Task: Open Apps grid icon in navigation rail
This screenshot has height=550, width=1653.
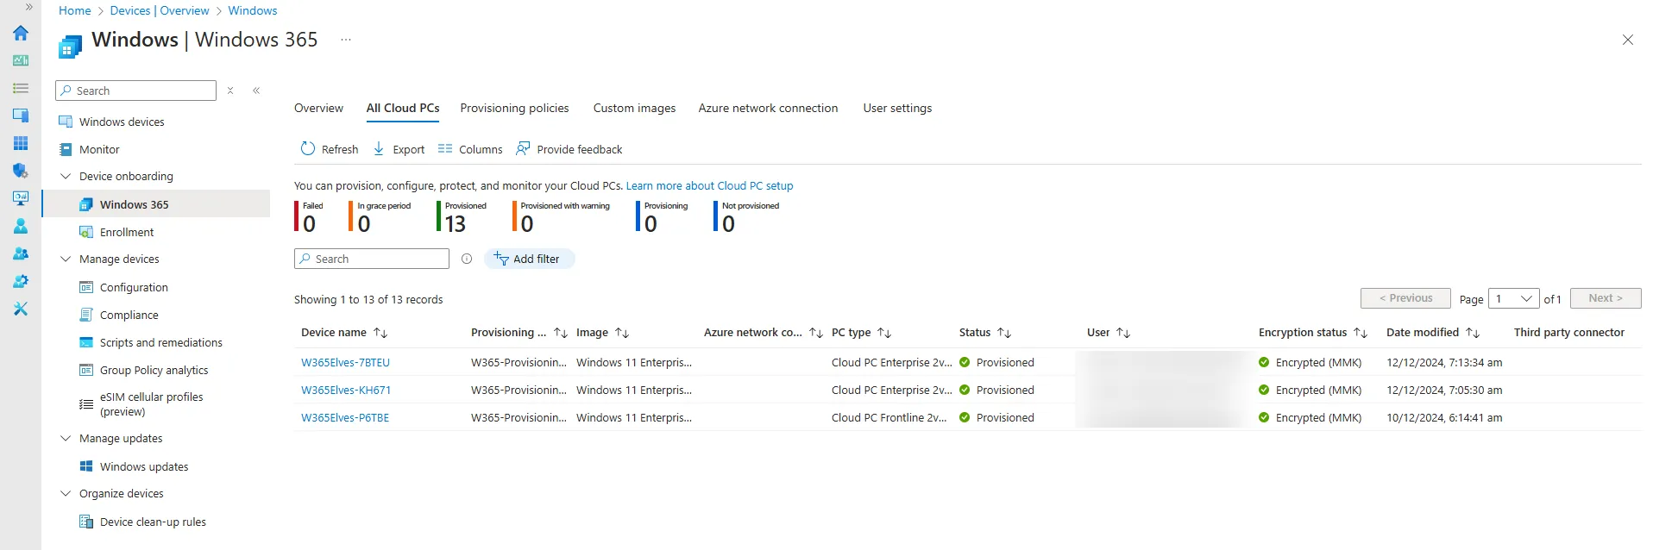Action: (21, 143)
